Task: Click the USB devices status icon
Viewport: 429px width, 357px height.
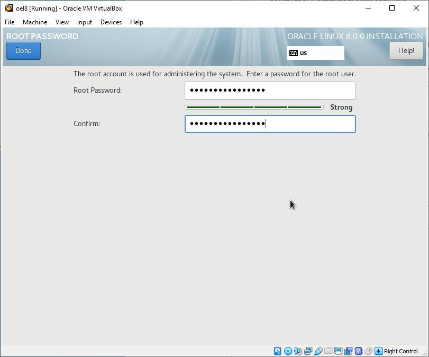Action: 318,351
